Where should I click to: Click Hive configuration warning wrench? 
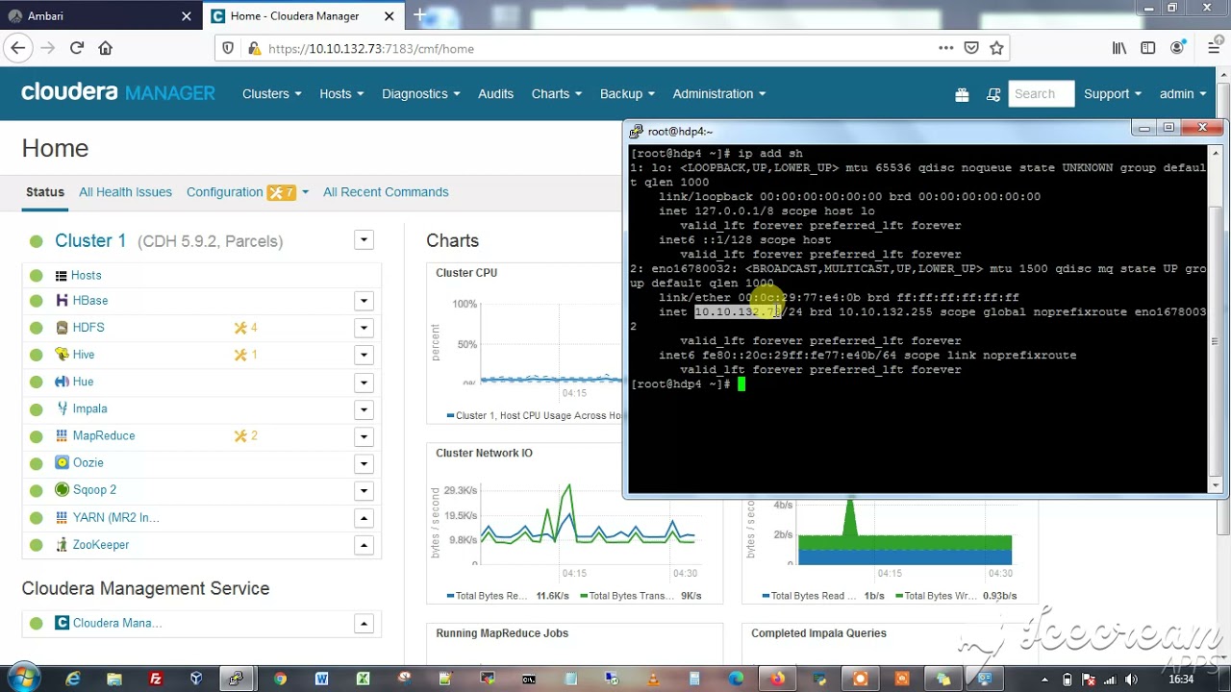coord(240,355)
